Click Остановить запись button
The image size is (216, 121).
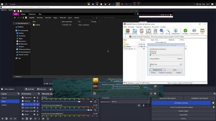pyautogui.click(x=181, y=103)
